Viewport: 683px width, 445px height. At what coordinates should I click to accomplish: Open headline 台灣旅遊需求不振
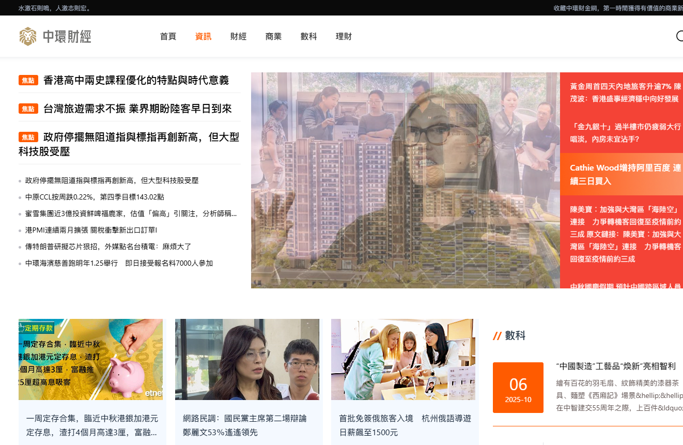[137, 109]
